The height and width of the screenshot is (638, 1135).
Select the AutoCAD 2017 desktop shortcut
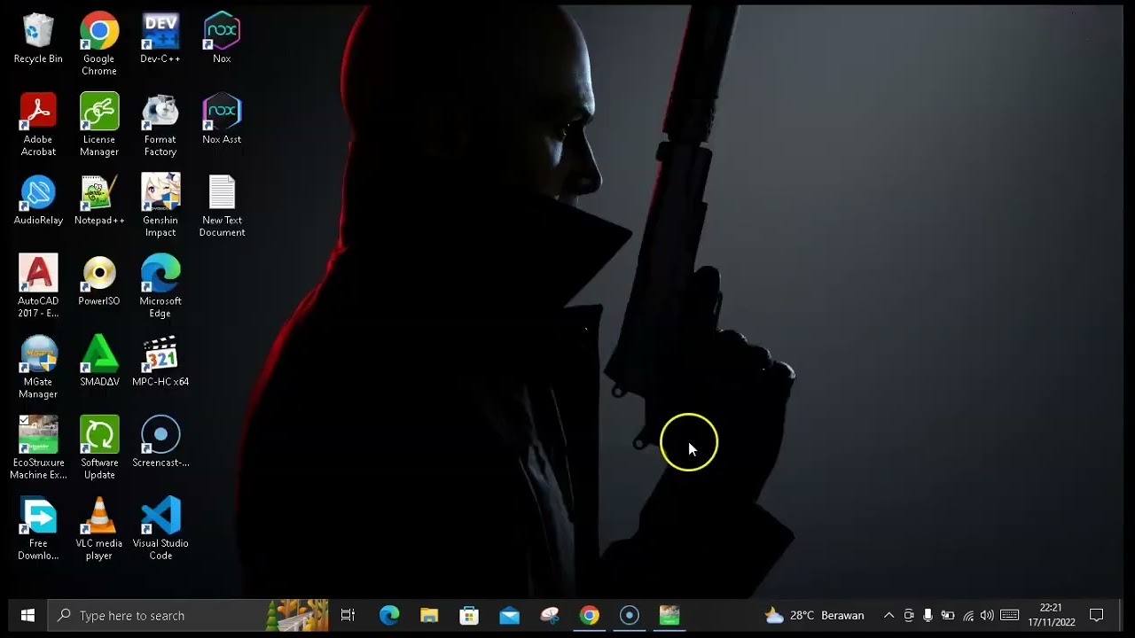pyautogui.click(x=38, y=286)
